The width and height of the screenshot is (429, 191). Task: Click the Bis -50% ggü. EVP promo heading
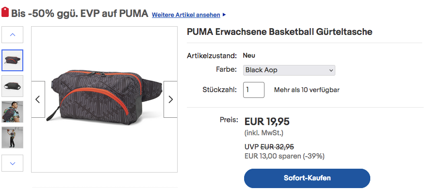[x=80, y=13]
